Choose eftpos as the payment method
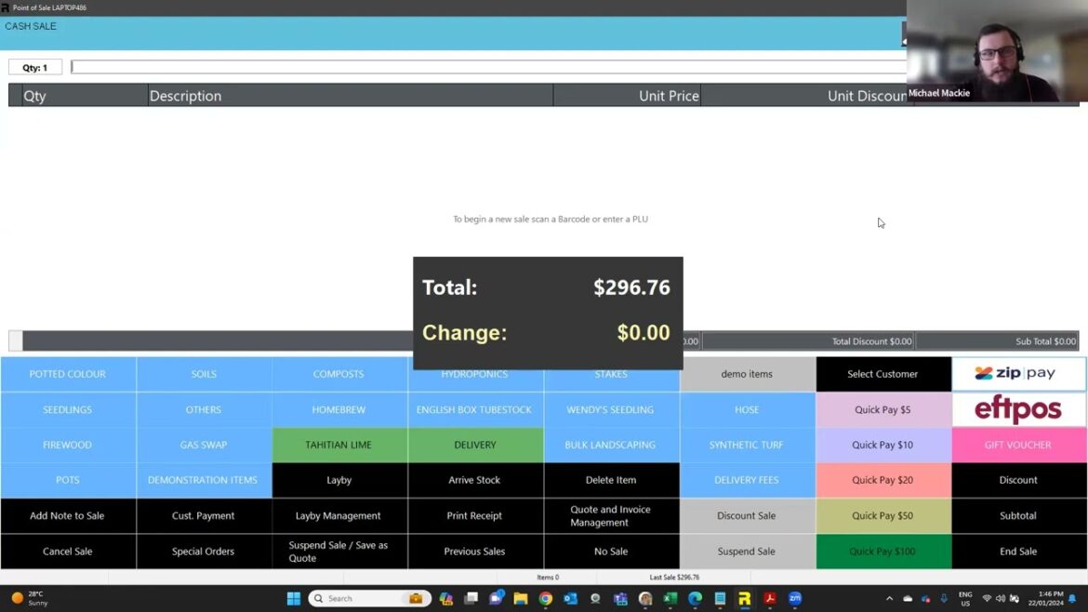Image resolution: width=1088 pixels, height=612 pixels. (1017, 409)
